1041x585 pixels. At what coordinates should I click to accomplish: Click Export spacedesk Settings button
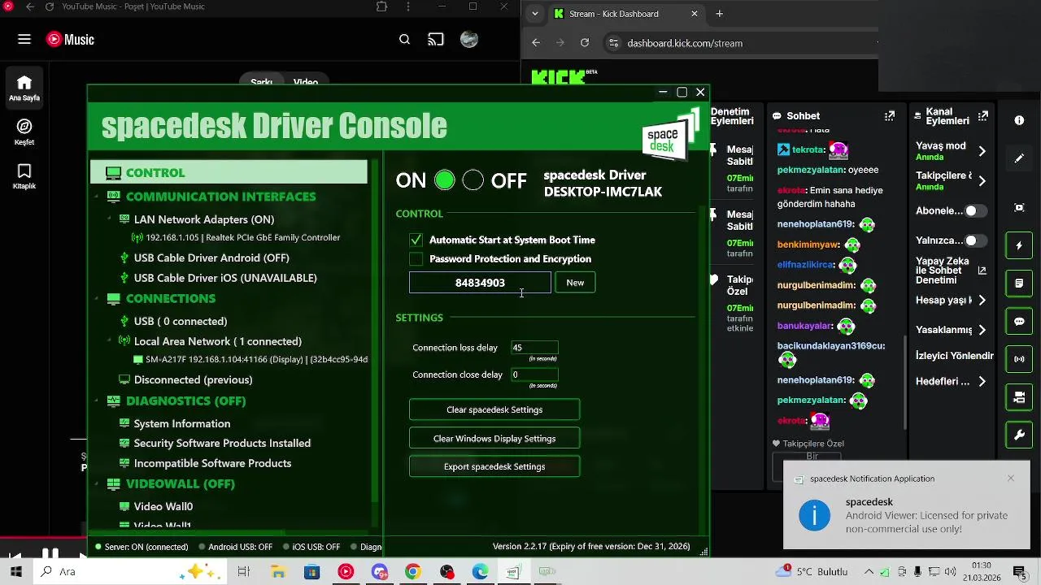pyautogui.click(x=494, y=466)
